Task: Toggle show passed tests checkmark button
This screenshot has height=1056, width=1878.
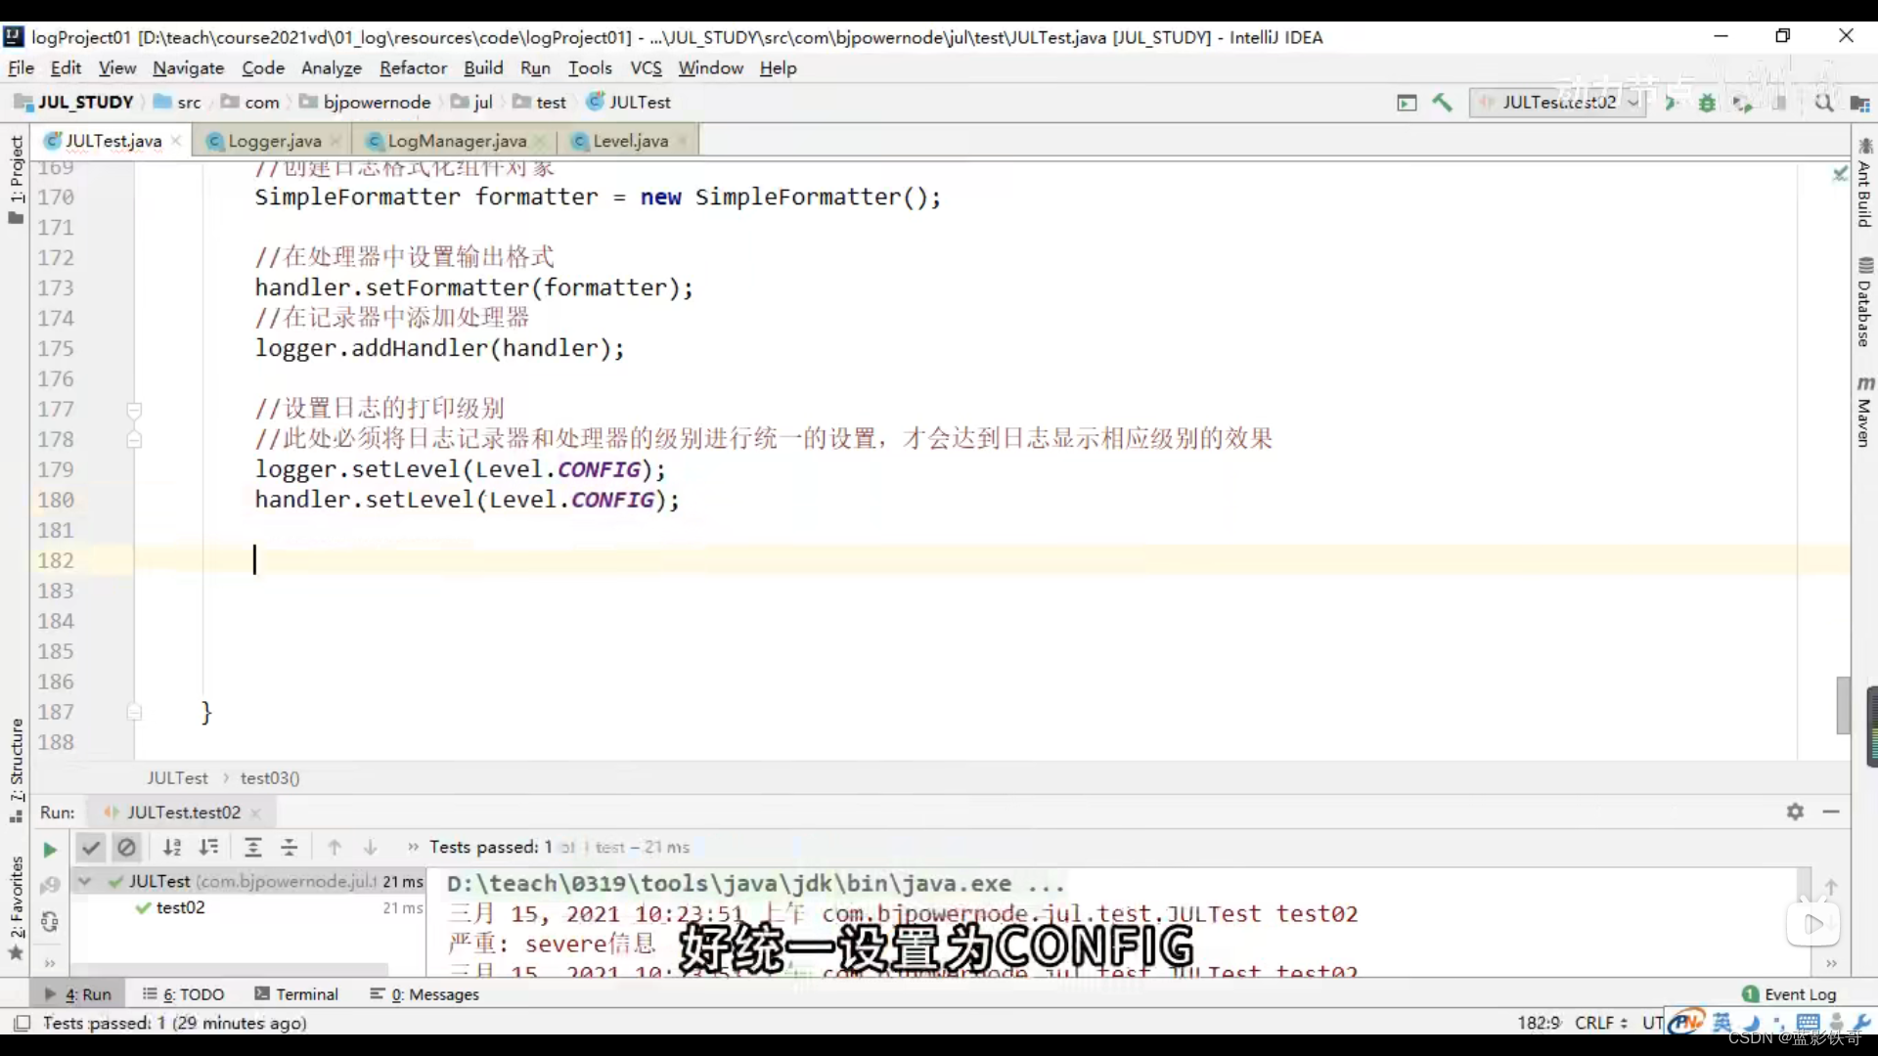Action: click(91, 847)
